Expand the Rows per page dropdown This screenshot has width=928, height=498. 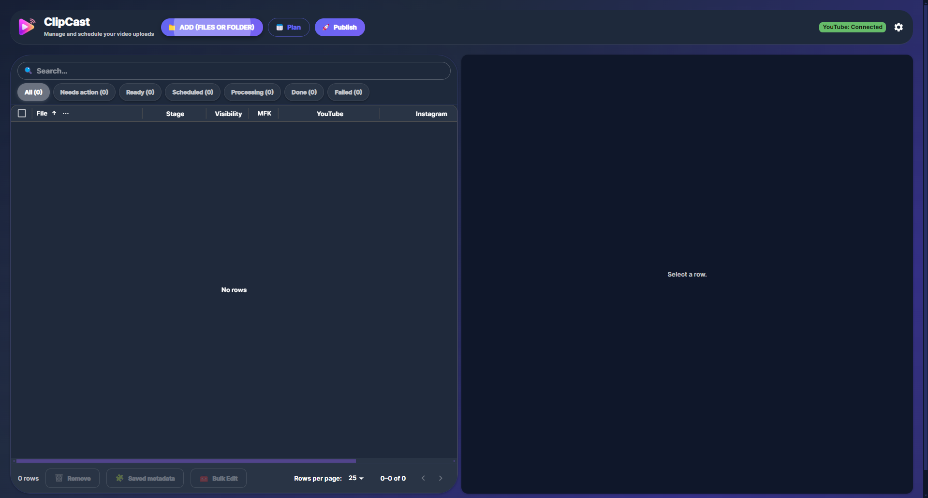pos(356,478)
